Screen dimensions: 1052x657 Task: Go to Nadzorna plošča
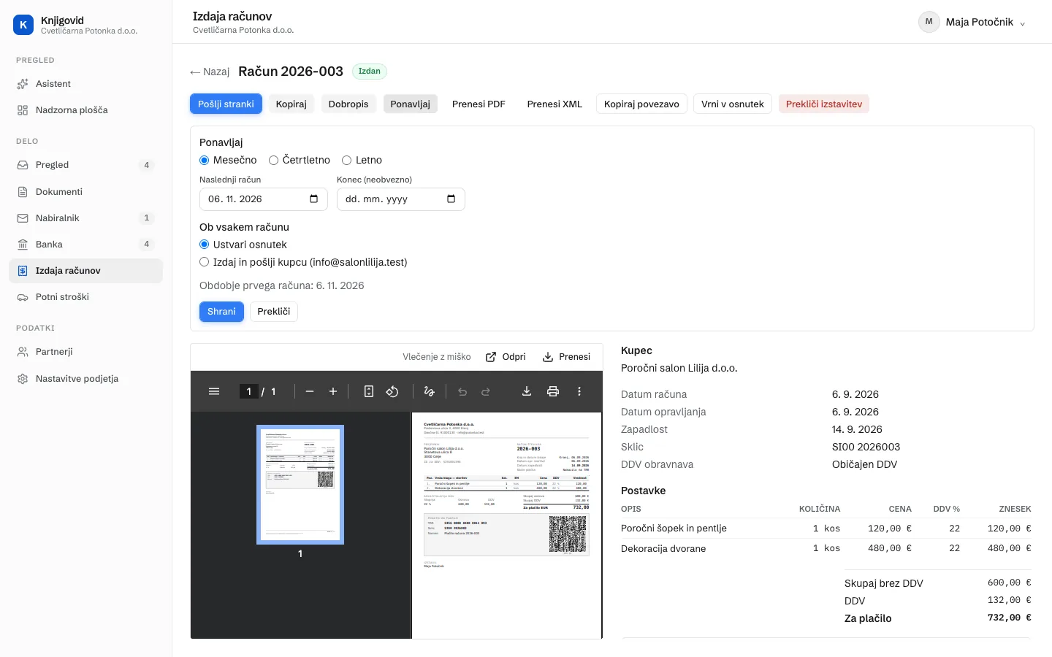click(85, 110)
